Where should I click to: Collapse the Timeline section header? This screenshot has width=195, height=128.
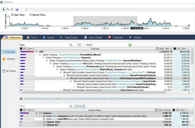[1, 2]
